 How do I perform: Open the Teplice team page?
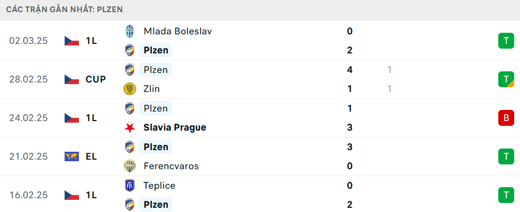(159, 186)
